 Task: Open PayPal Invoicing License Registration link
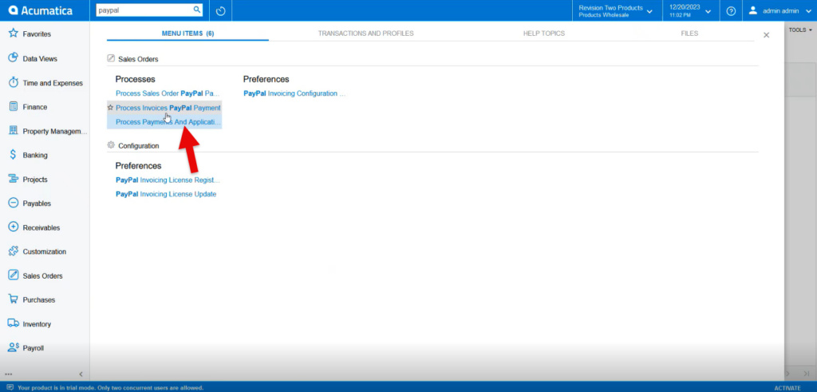click(x=168, y=180)
